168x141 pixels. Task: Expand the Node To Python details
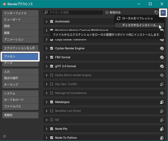[47, 138]
